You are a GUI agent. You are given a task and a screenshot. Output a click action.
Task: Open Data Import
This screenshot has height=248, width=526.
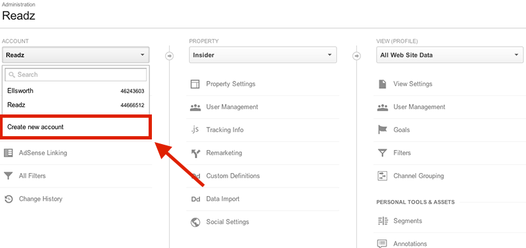click(x=223, y=199)
